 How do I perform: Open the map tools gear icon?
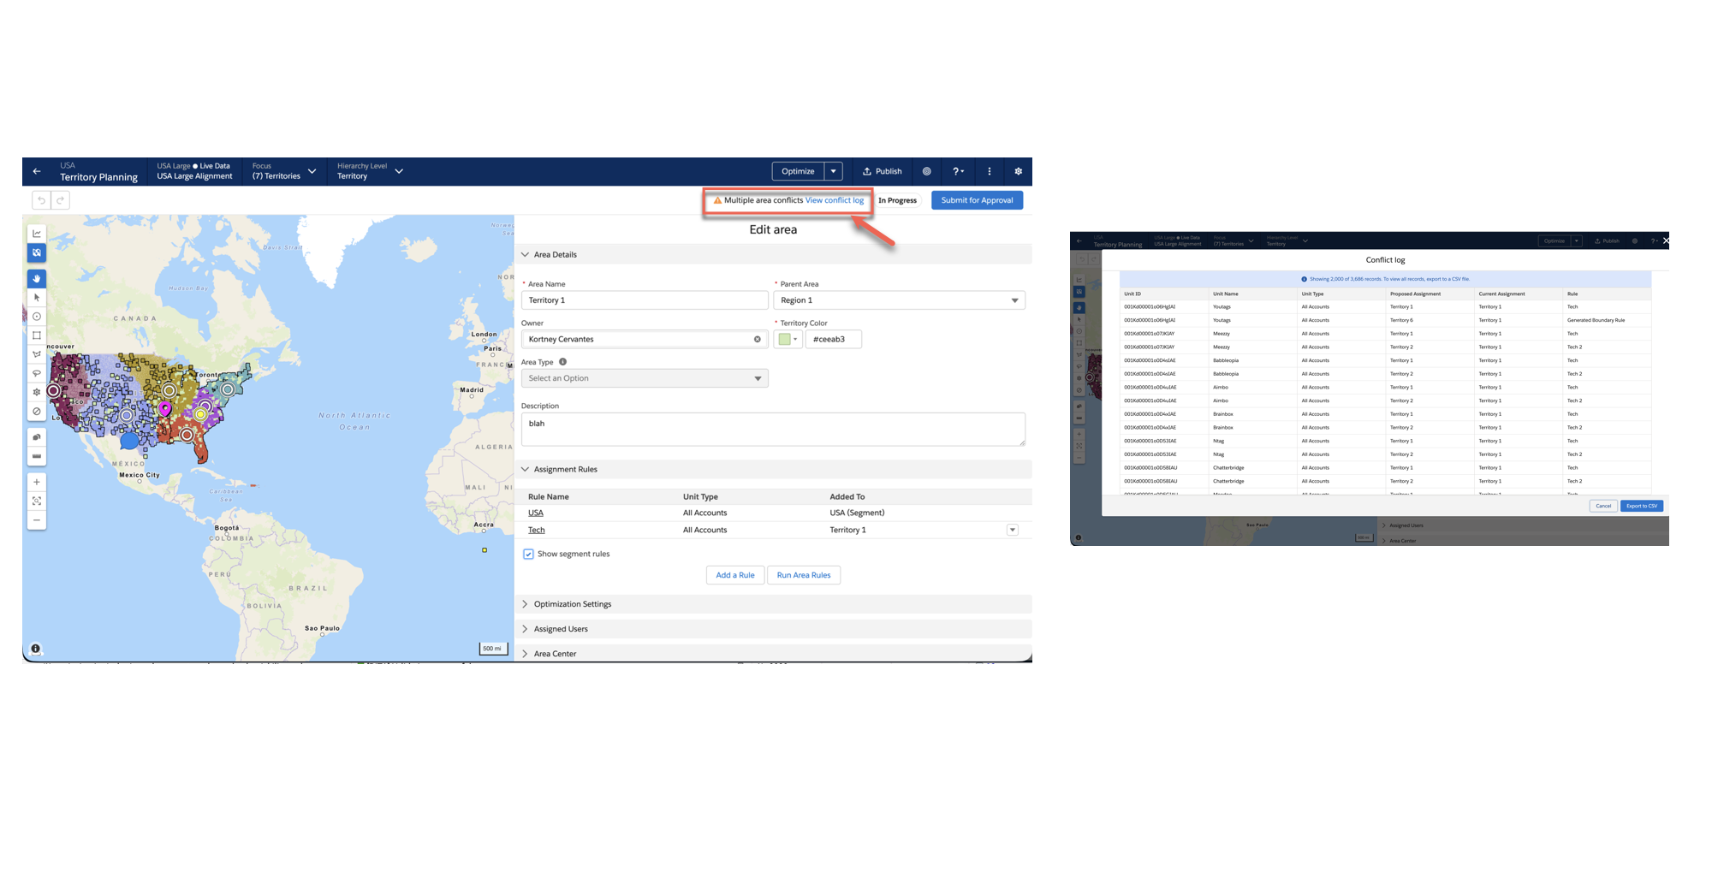coord(37,392)
